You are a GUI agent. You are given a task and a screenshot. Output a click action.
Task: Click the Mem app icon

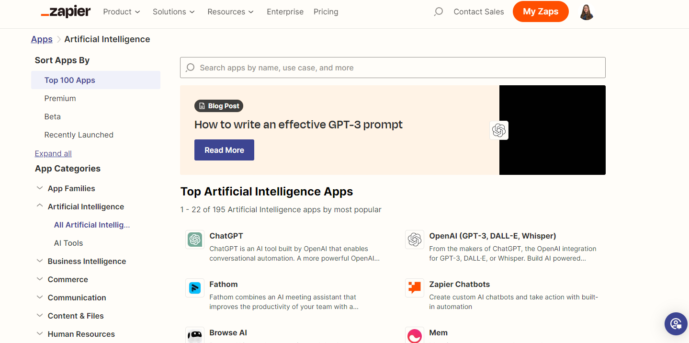415,335
